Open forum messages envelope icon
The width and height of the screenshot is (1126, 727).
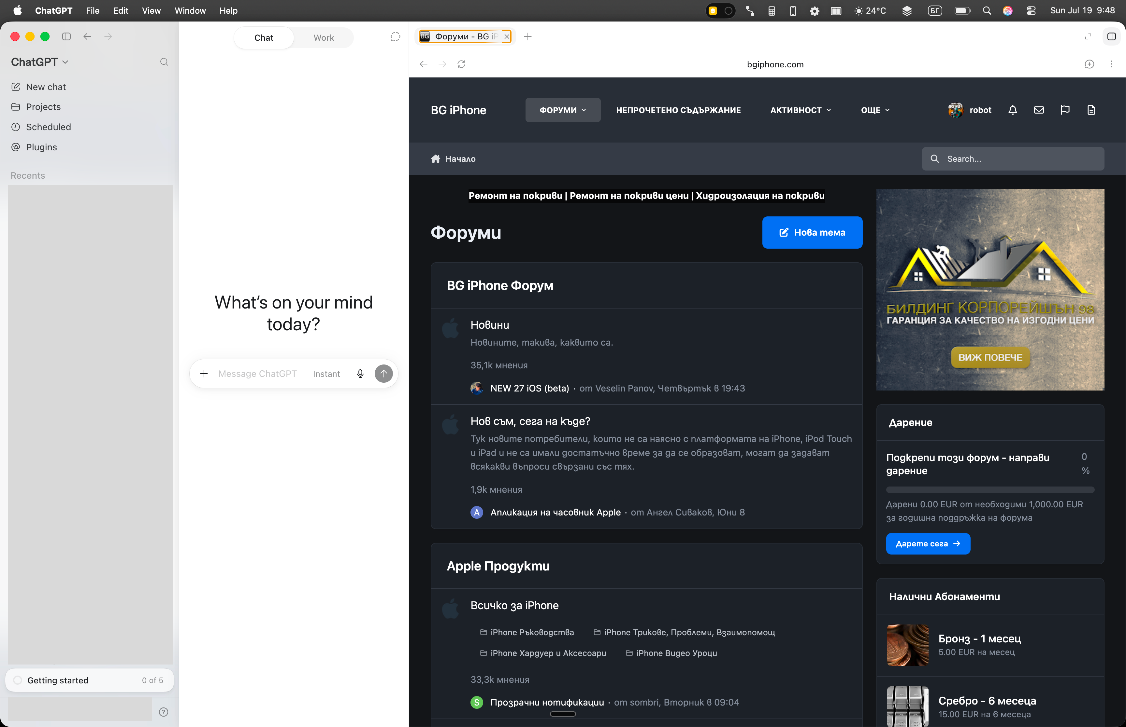(x=1039, y=110)
